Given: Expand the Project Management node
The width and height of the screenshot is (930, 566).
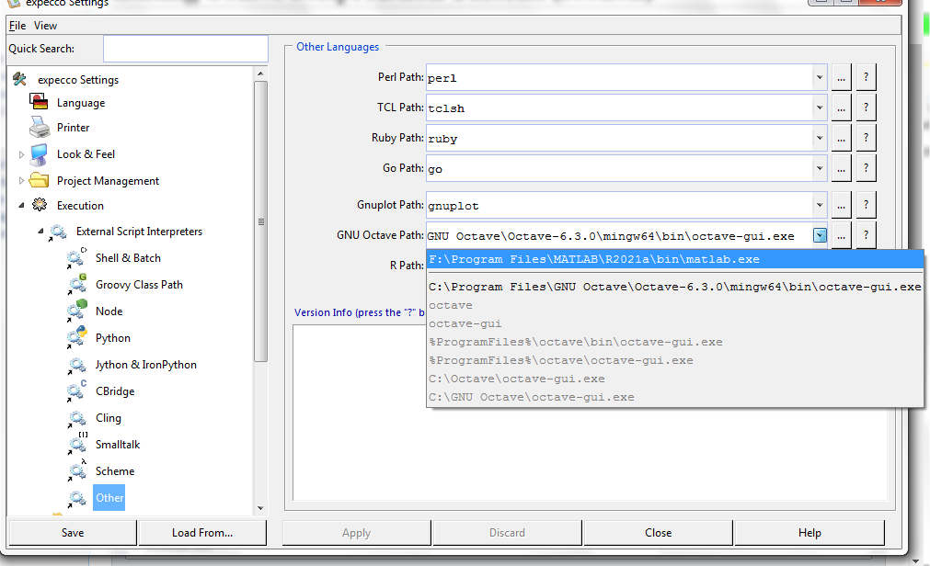Looking at the screenshot, I should tap(21, 181).
